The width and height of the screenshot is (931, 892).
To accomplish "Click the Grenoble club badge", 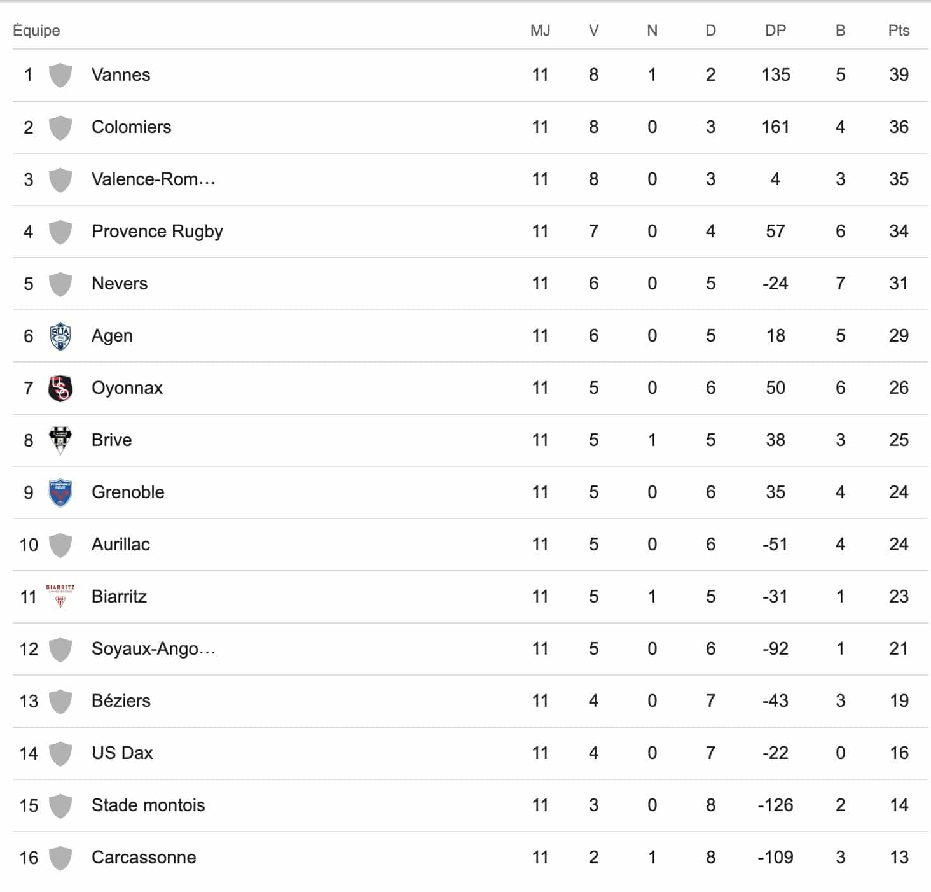I will [60, 492].
